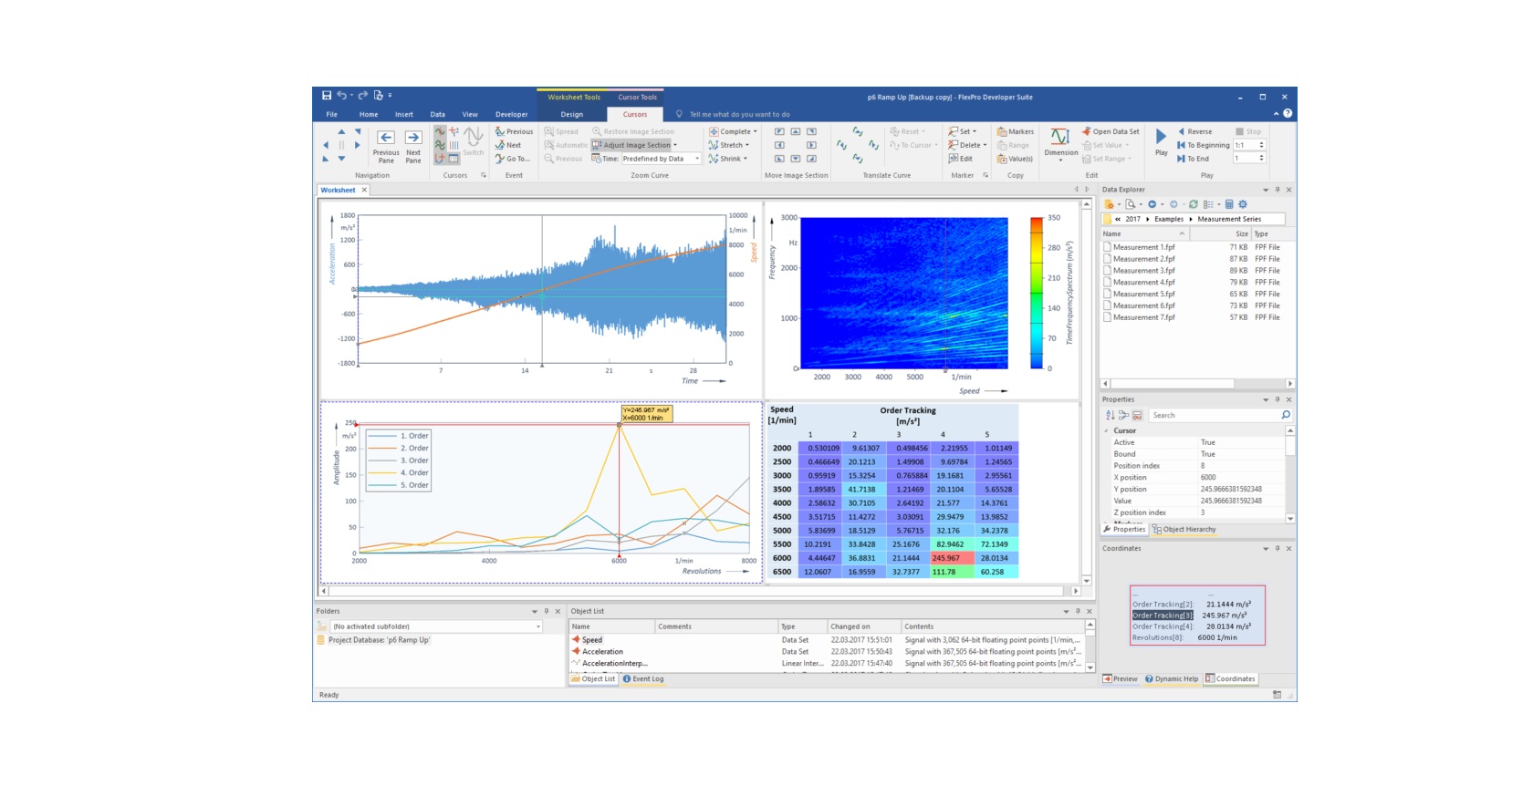Screen dimensions: 1533x807
Task: Collapse the Cursor properties group
Action: click(x=1107, y=430)
